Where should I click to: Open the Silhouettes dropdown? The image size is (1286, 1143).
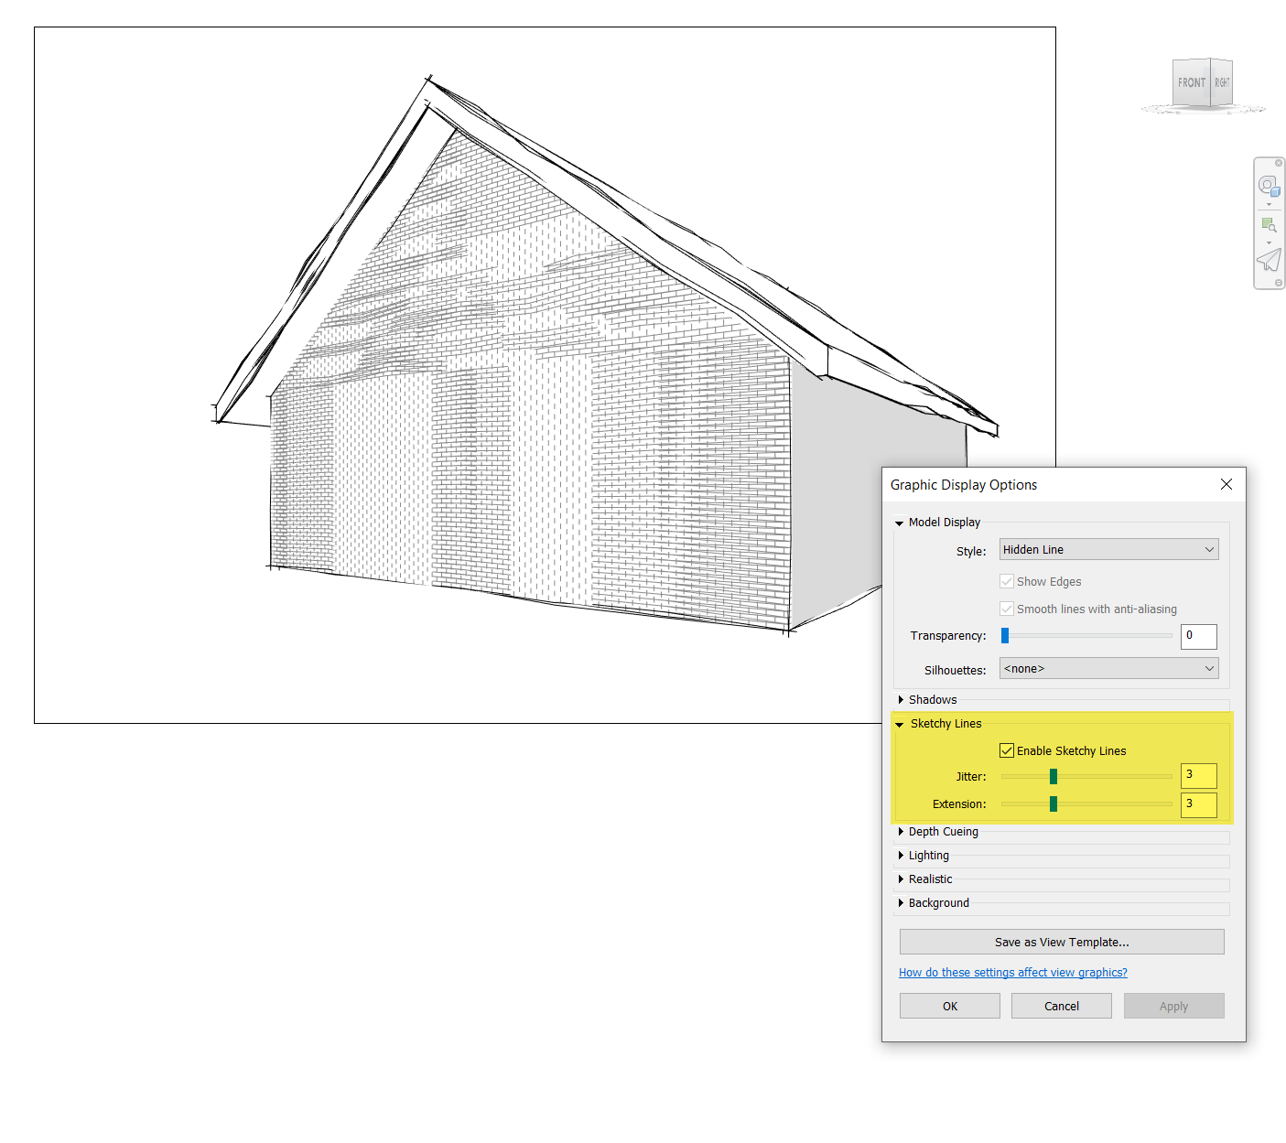tap(1108, 668)
